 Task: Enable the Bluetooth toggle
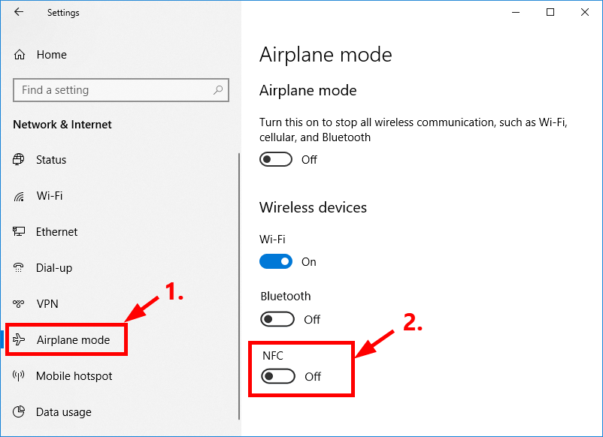point(277,319)
